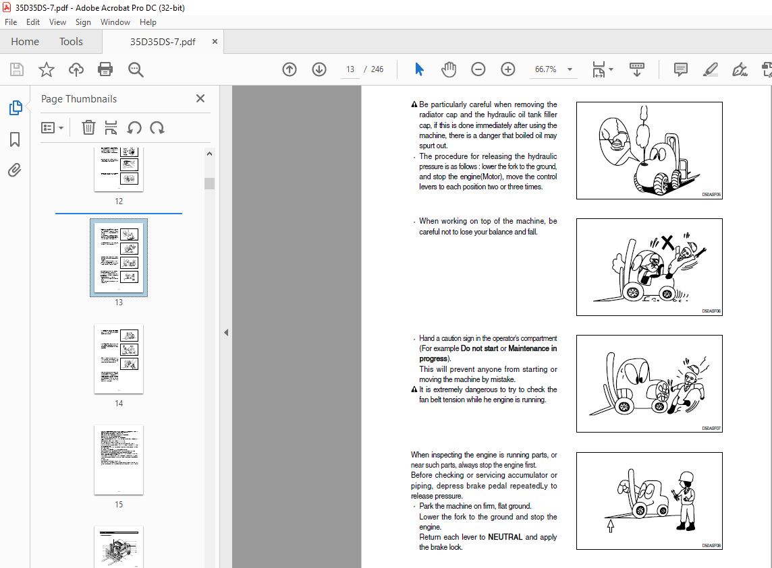The image size is (772, 568).
Task: Open the Edit menu
Action: (x=33, y=22)
